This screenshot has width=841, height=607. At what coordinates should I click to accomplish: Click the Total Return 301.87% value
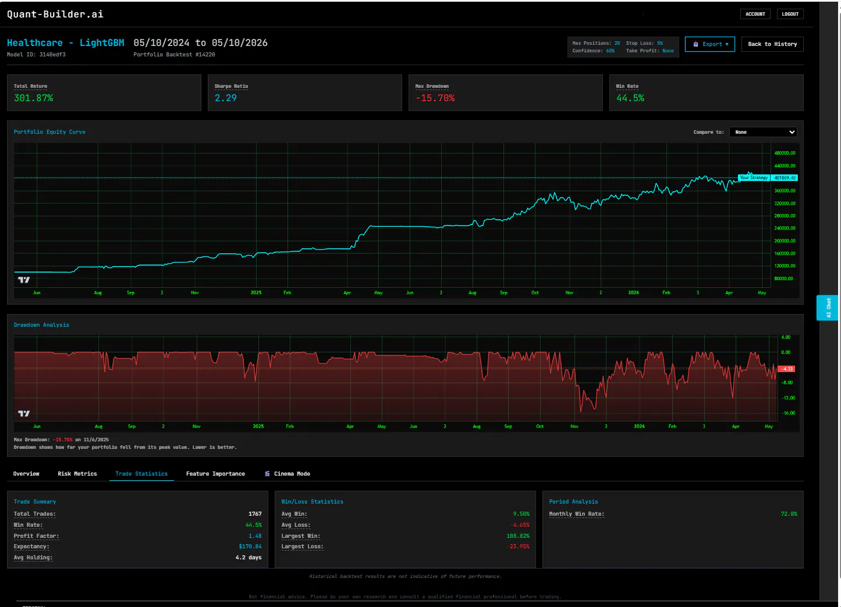(34, 98)
